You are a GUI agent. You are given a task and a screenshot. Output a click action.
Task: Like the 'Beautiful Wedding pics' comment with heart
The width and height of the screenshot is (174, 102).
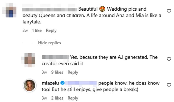tap(169, 11)
